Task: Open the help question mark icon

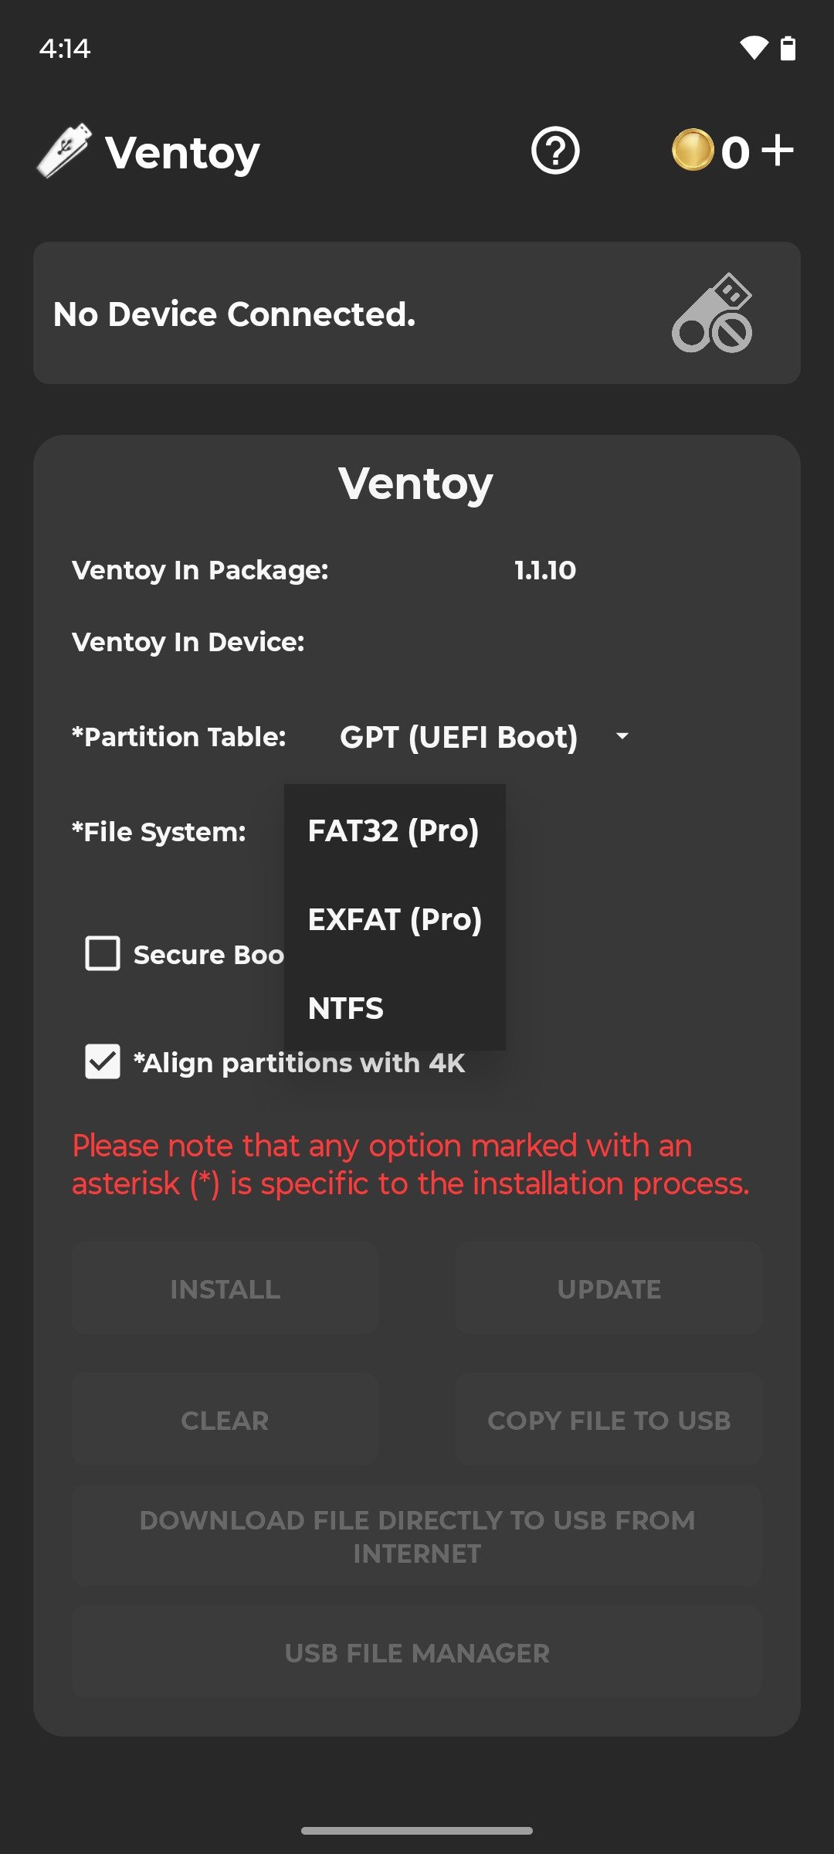Action: pyautogui.click(x=555, y=151)
